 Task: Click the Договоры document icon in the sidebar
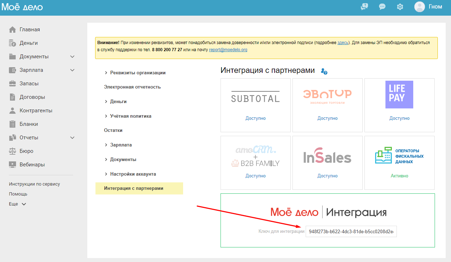pos(12,97)
